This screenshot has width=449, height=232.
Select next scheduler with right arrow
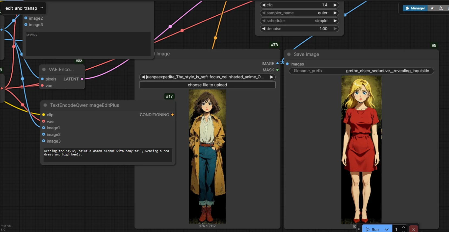(x=335, y=21)
